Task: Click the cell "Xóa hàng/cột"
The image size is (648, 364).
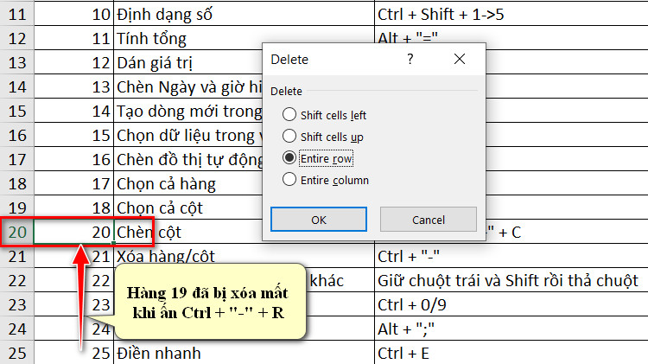Action: (x=244, y=256)
